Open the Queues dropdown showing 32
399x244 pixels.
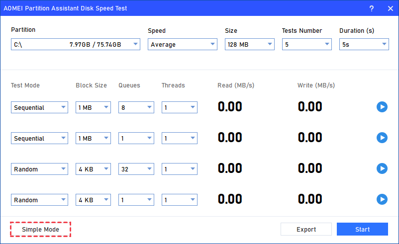point(136,169)
